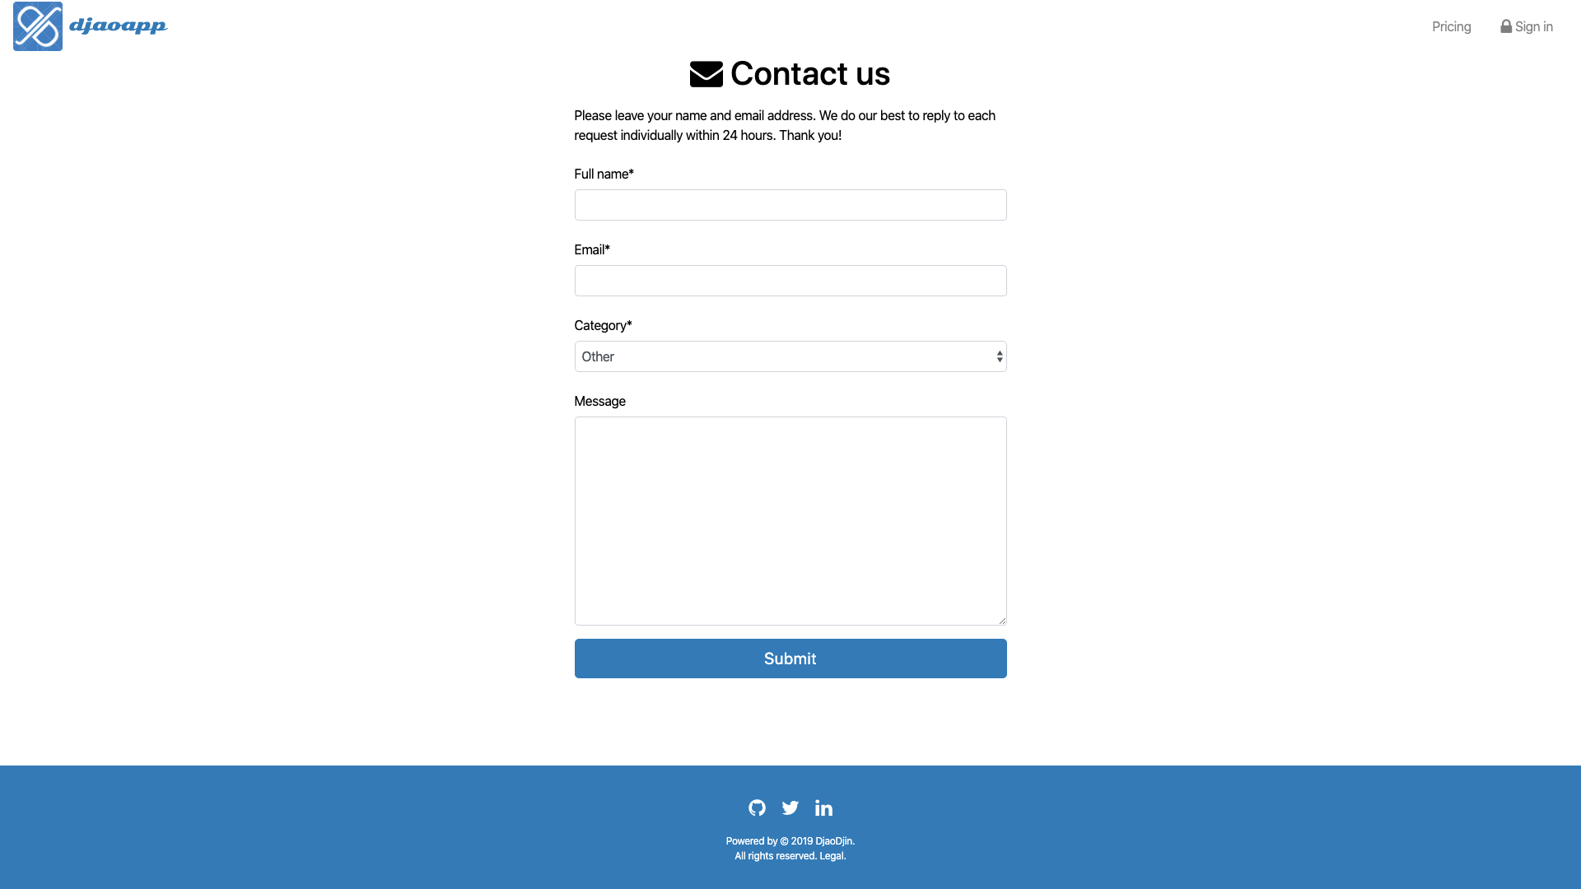Click the Full name* label

tap(604, 174)
